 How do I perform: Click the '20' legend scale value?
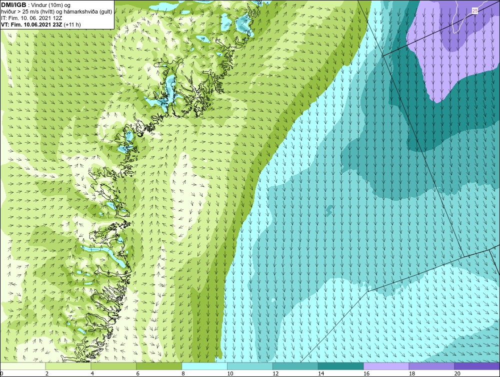point(457,373)
